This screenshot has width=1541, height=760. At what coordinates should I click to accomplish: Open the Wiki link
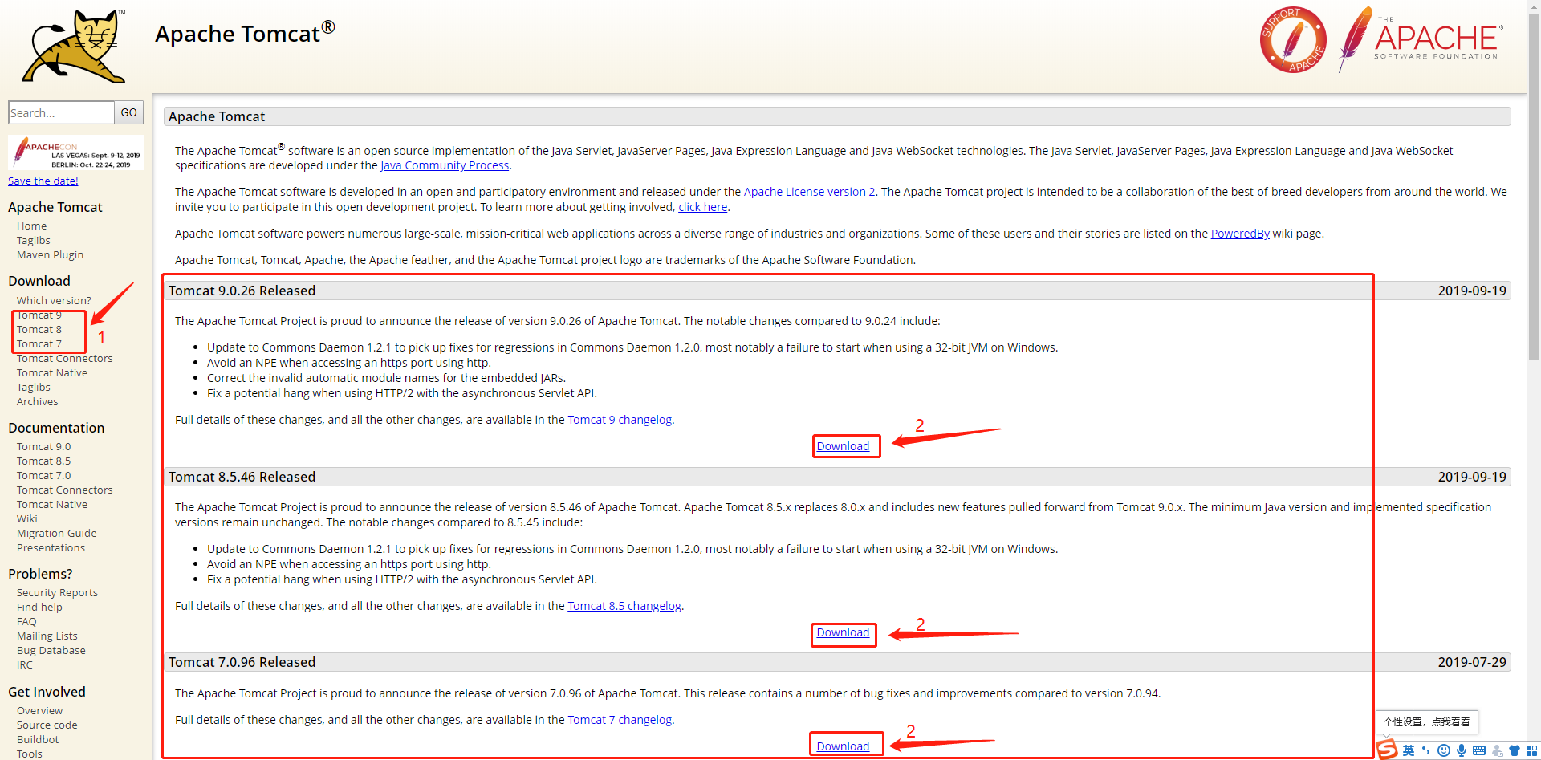pos(27,519)
